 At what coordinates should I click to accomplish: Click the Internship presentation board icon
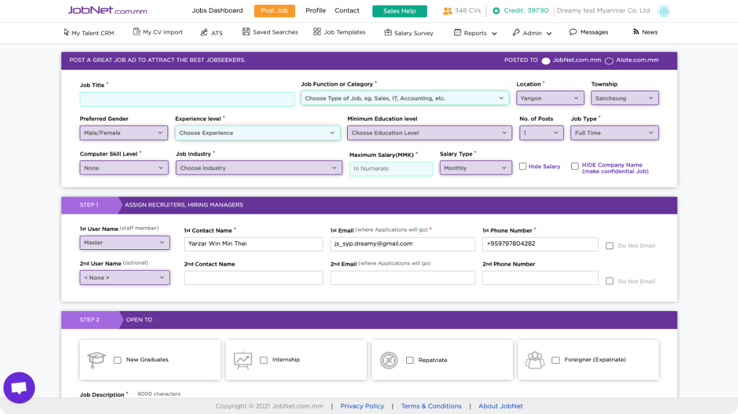(x=243, y=360)
